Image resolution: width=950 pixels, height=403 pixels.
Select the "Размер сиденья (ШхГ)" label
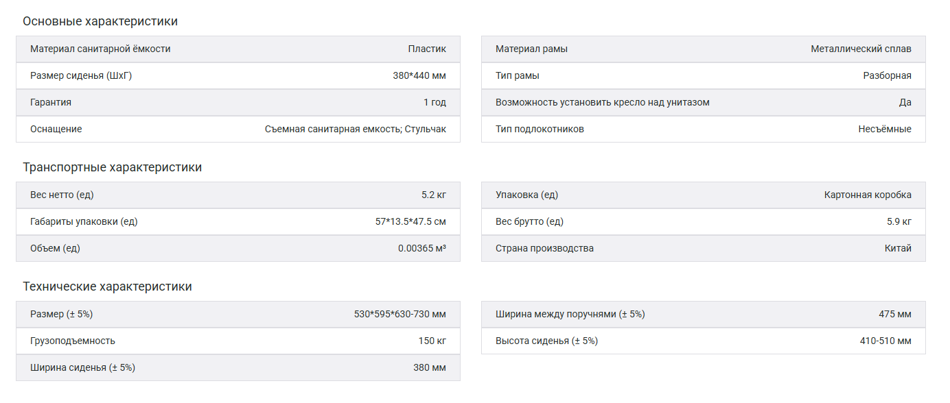tap(81, 75)
